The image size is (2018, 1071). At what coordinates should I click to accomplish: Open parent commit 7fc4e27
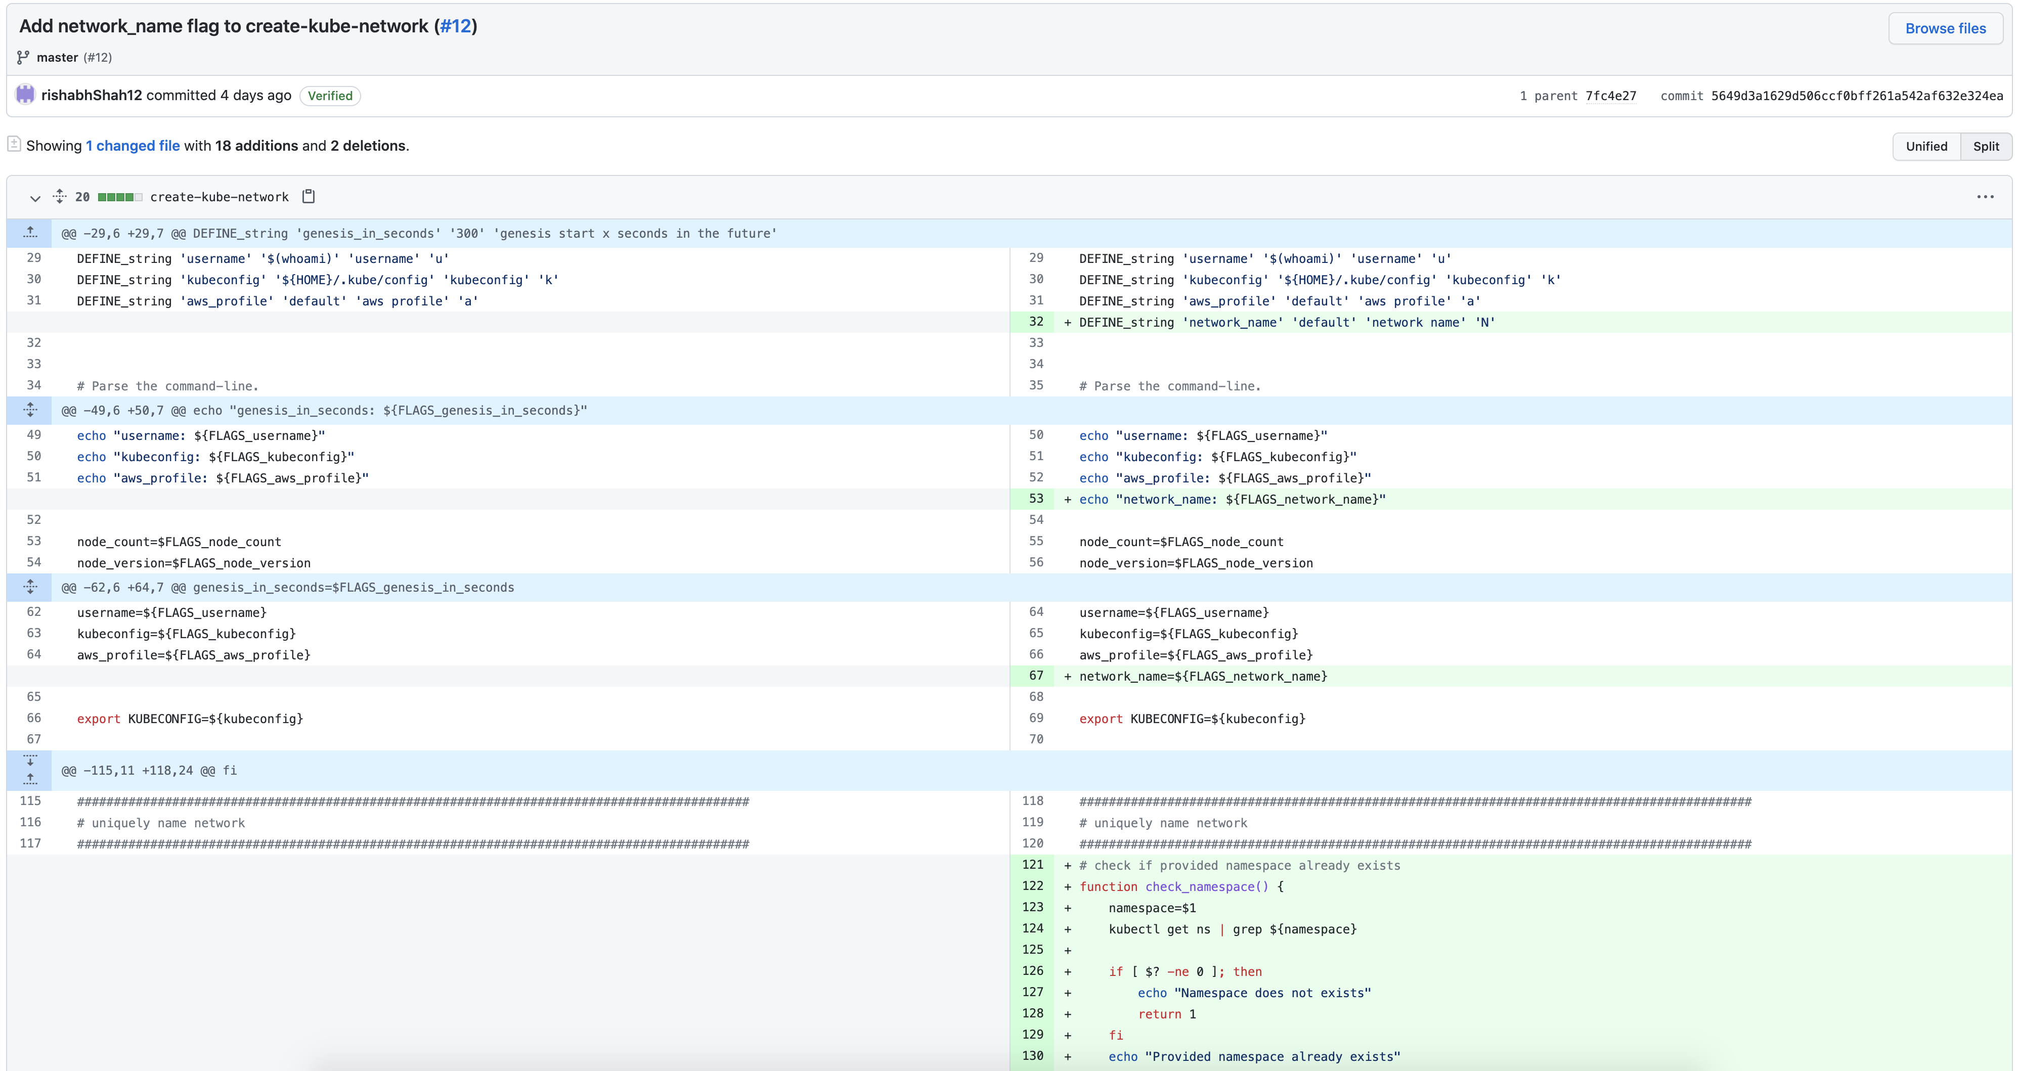coord(1610,96)
